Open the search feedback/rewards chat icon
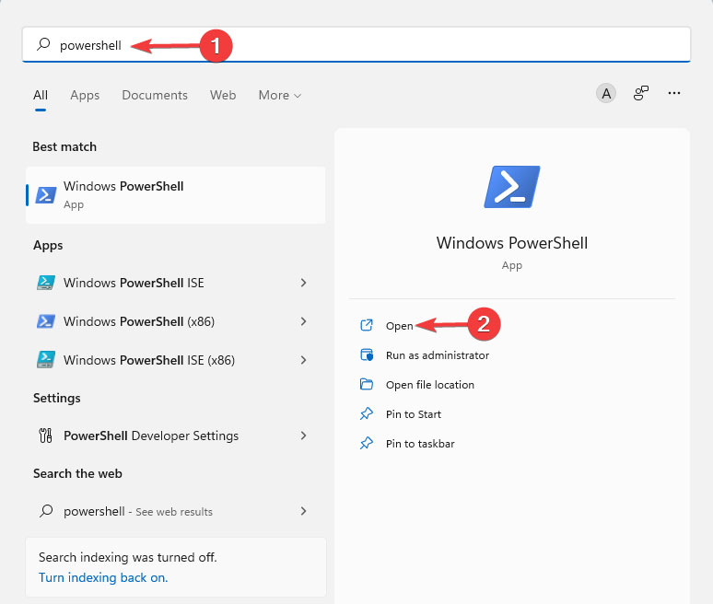713x604 pixels. pos(641,93)
